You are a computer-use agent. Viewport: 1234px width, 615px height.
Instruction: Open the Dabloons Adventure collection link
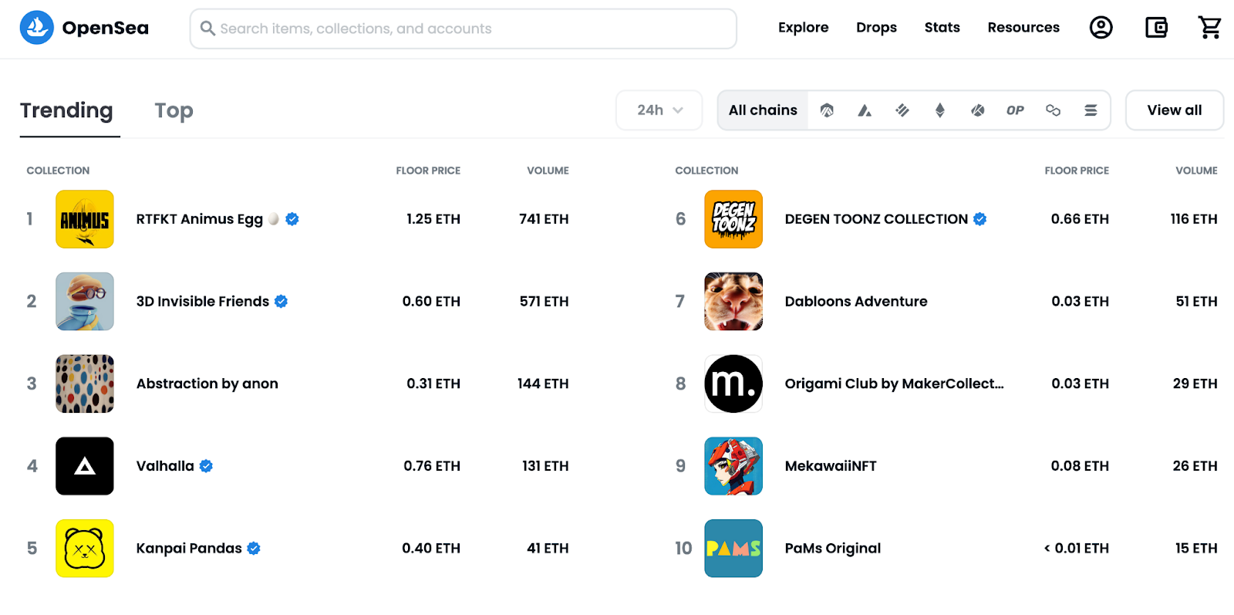click(x=856, y=302)
